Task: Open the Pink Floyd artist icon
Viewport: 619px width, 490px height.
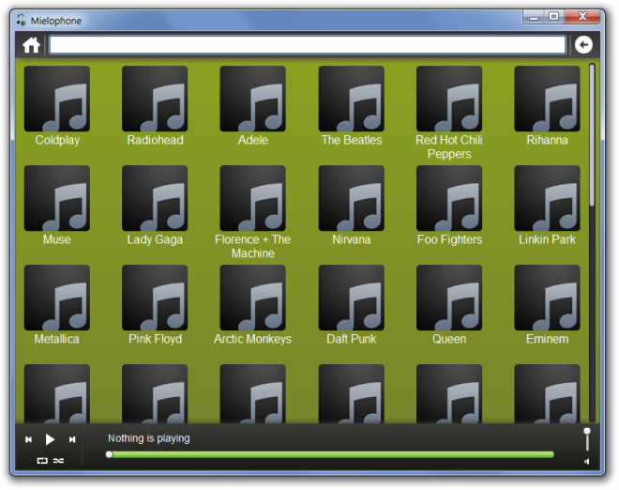Action: [155, 298]
